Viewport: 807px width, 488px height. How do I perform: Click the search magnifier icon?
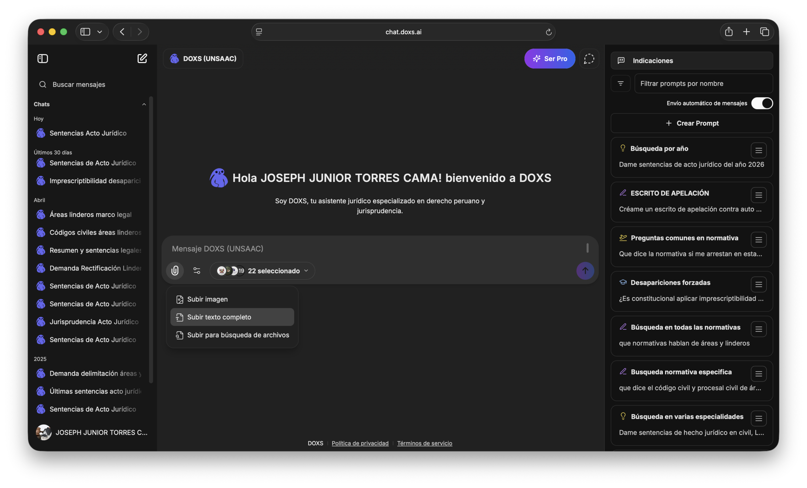point(43,84)
